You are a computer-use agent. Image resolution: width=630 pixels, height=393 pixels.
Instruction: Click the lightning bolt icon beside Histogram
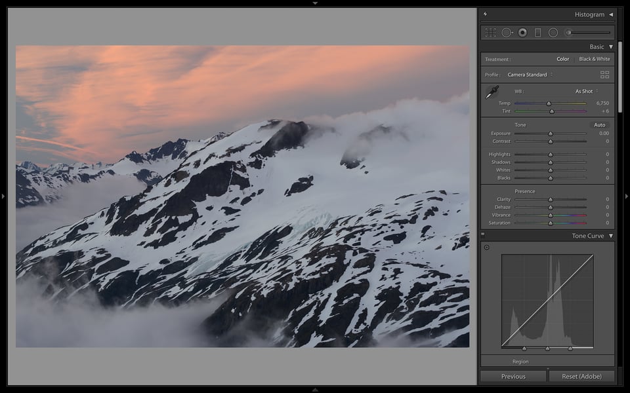tap(485, 14)
